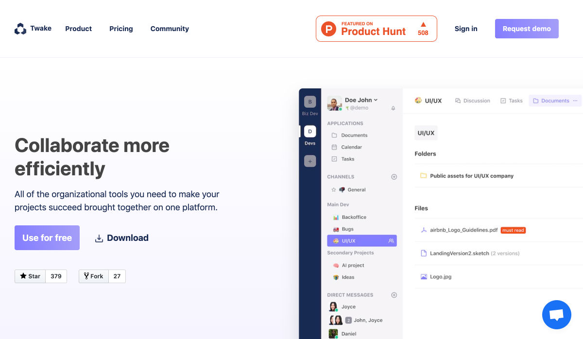
Task: Select the UI/UX channel in sidebar
Action: (x=361, y=241)
